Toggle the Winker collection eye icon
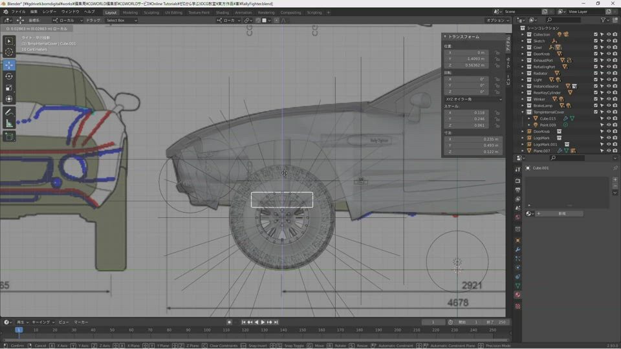The width and height of the screenshot is (621, 349). [609, 99]
